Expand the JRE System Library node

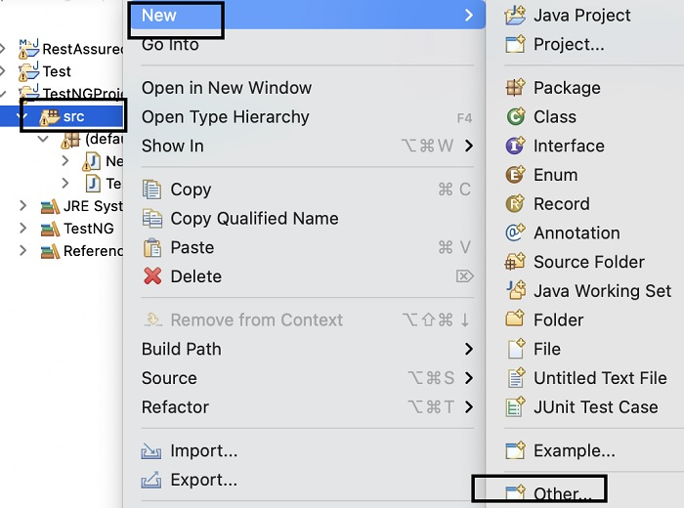23,206
